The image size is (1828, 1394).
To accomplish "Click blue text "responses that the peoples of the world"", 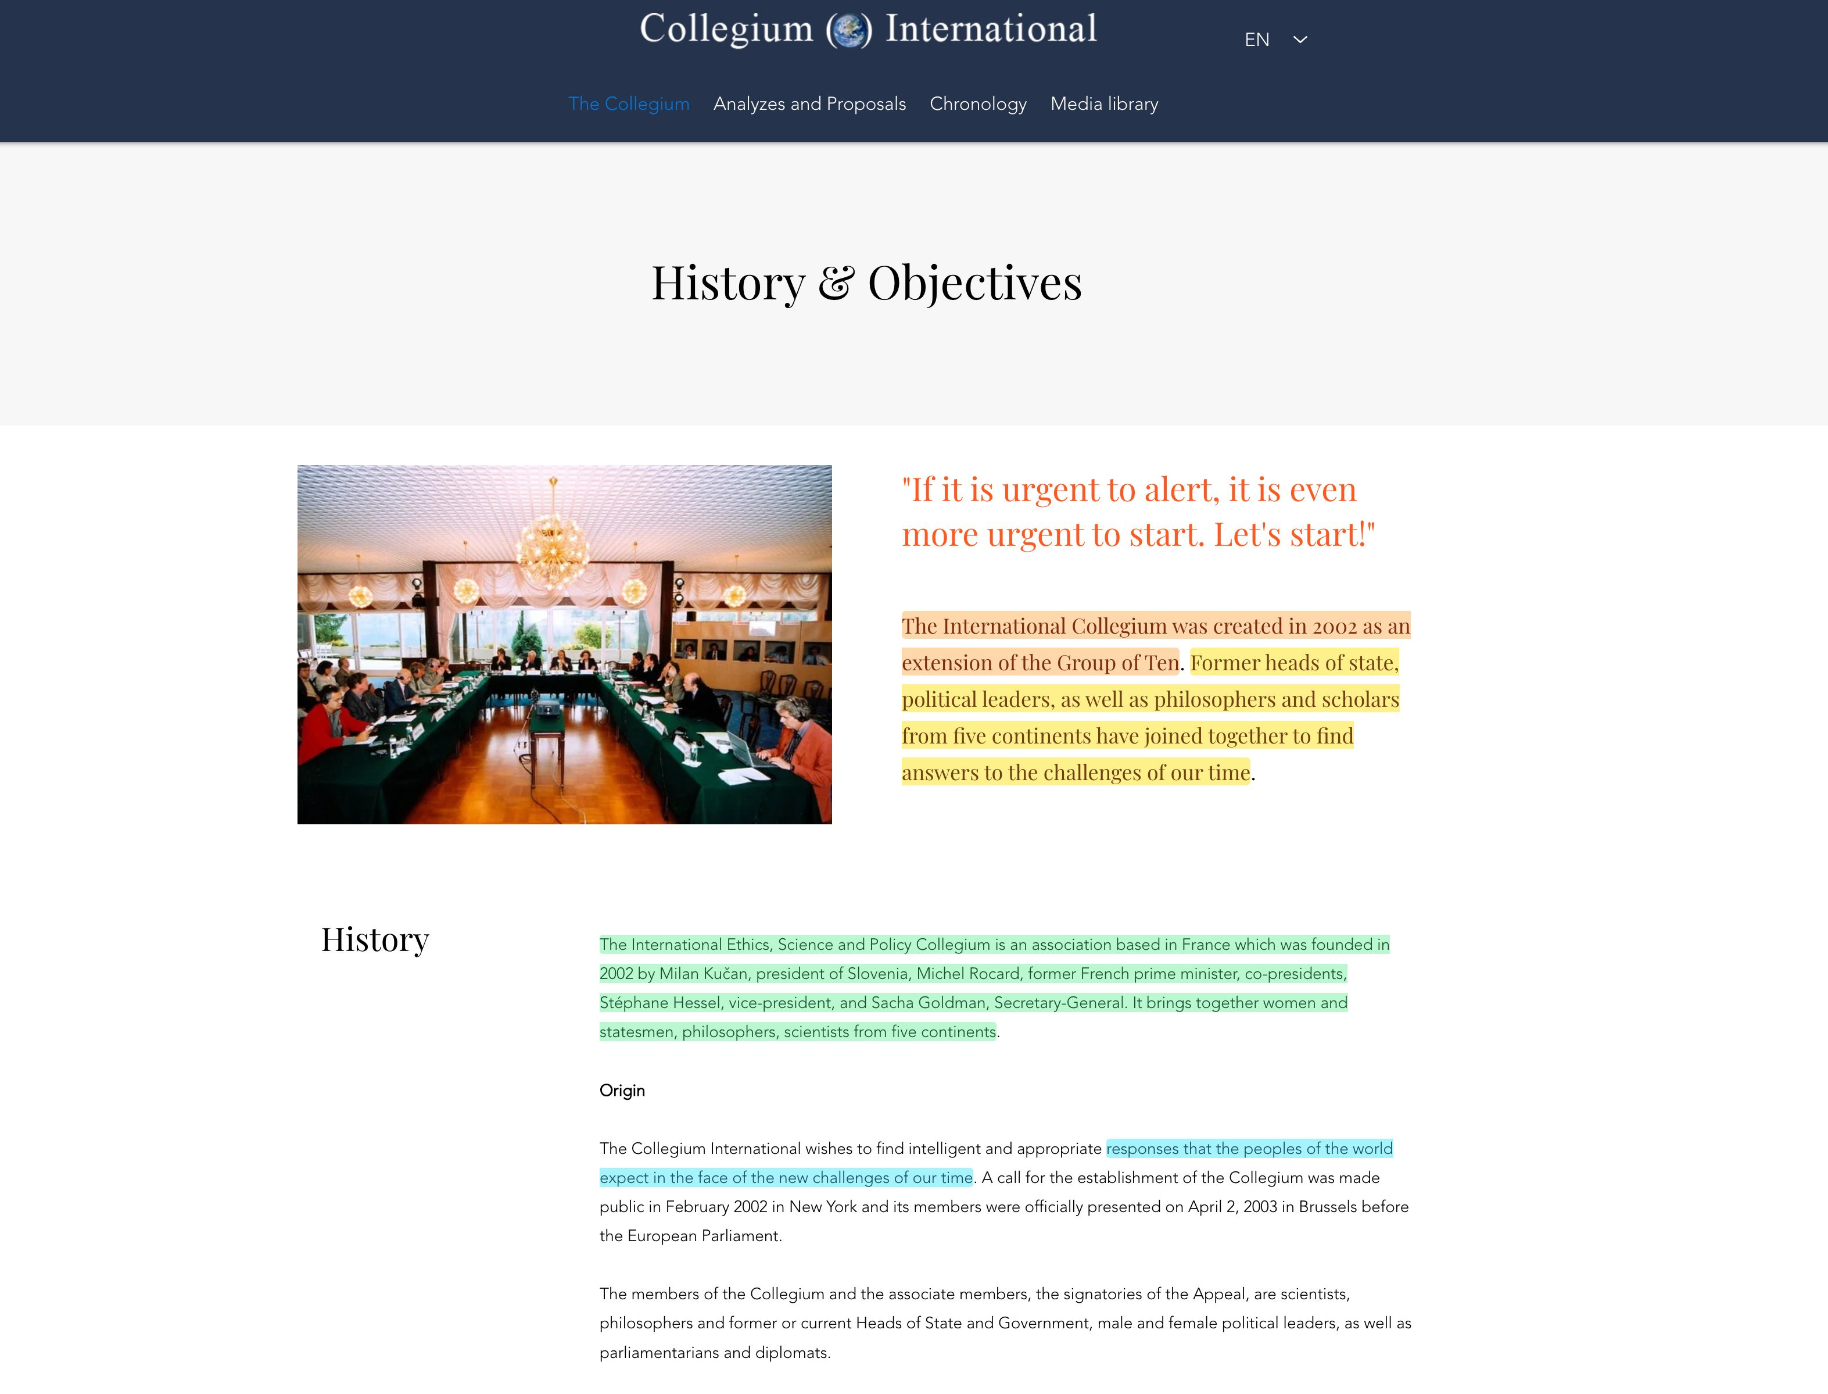I will tap(1249, 1148).
